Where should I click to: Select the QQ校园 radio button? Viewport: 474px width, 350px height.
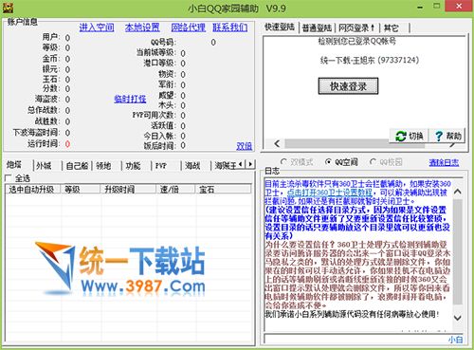click(373, 162)
